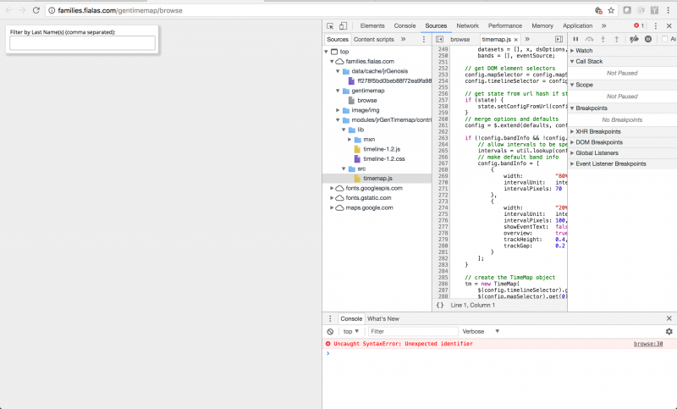Bookmark this page with the star icon
The image size is (677, 409).
(x=610, y=10)
